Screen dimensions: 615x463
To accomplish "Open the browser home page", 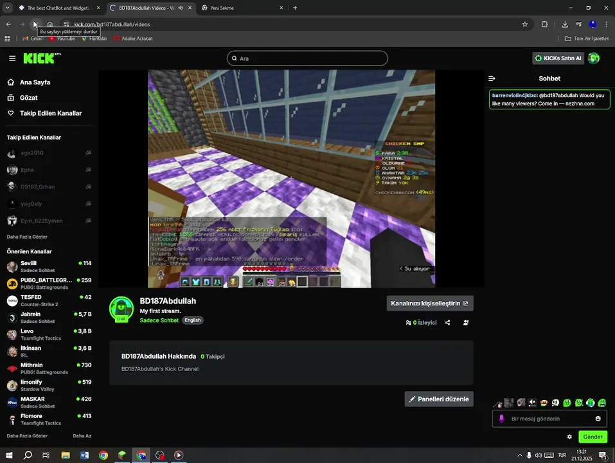I will click(50, 24).
